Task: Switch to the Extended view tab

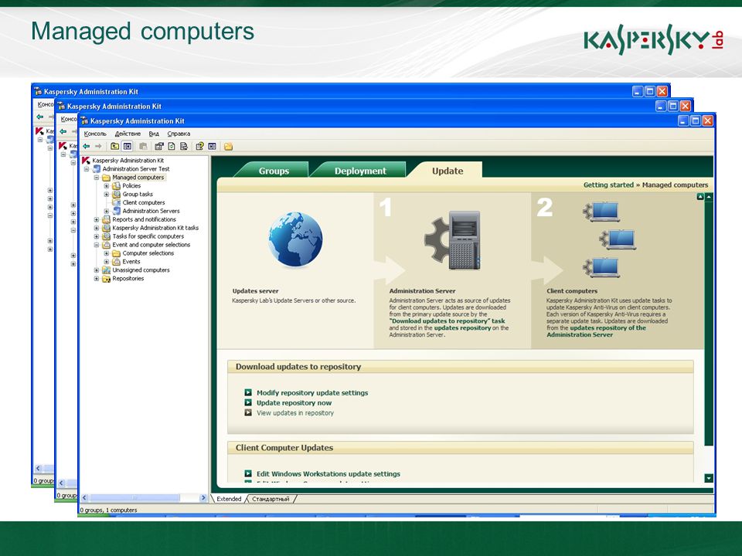Action: pos(229,499)
